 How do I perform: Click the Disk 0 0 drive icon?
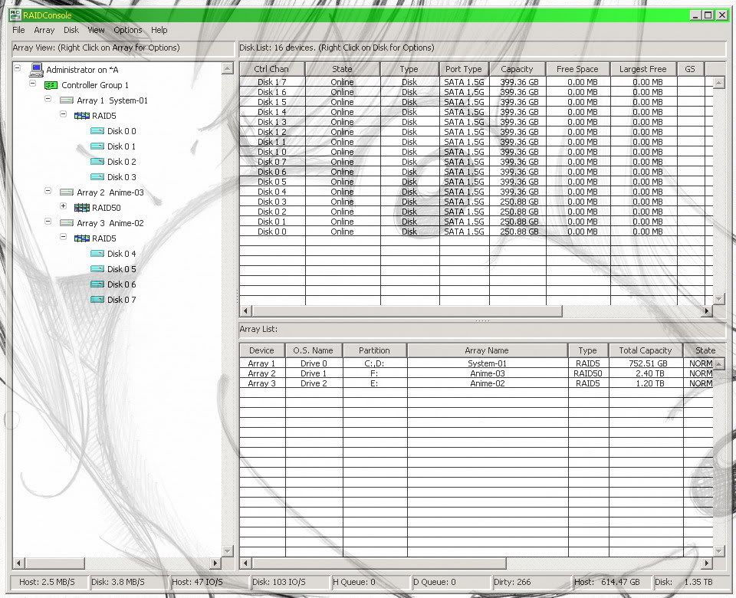(x=97, y=131)
